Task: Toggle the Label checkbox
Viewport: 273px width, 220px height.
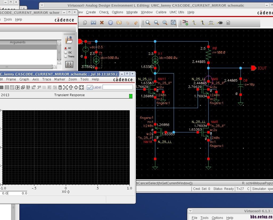Action: 90,87
